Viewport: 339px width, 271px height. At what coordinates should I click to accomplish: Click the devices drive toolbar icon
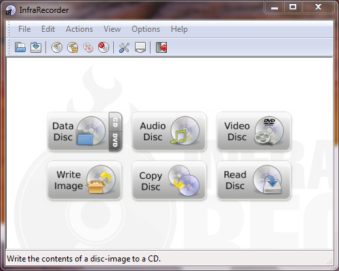[140, 47]
